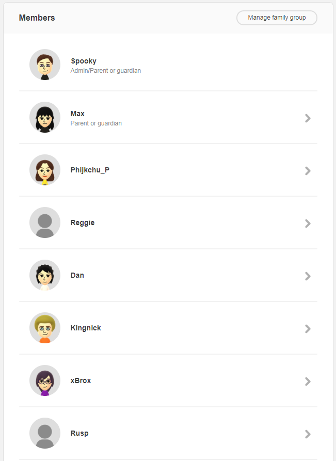The height and width of the screenshot is (461, 336).
Task: Click the Manage family group button
Action: point(277,18)
